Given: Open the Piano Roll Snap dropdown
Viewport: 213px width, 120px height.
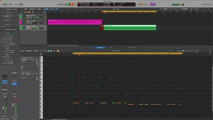Looking at the screenshot, I should tap(188, 51).
